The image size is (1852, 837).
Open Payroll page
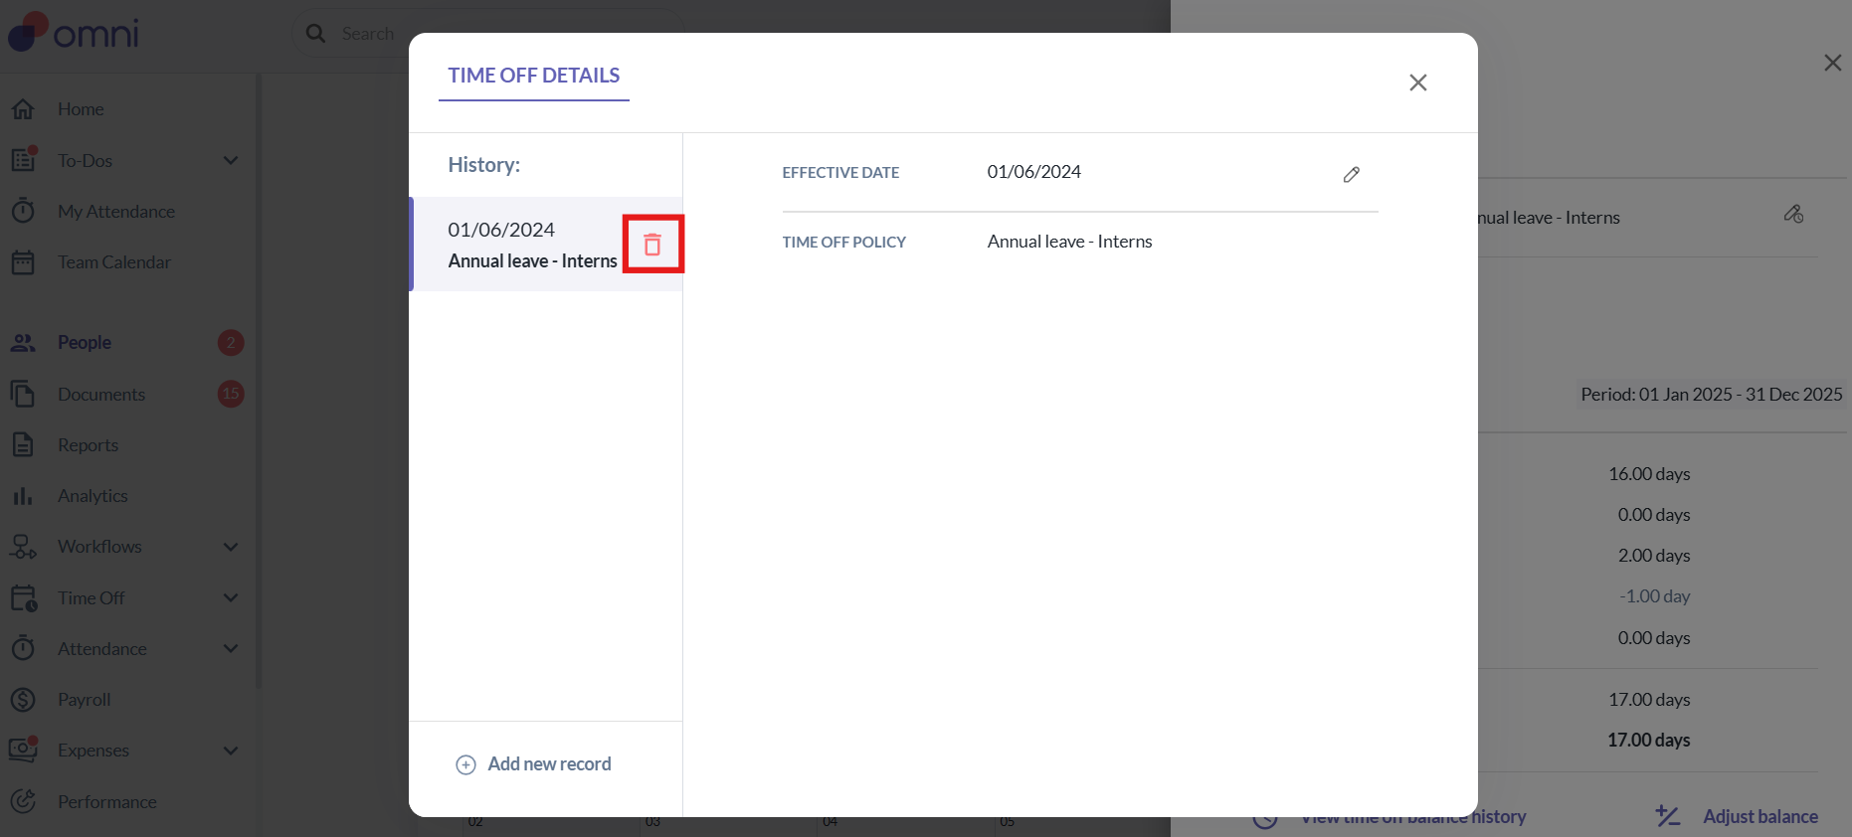coord(84,700)
